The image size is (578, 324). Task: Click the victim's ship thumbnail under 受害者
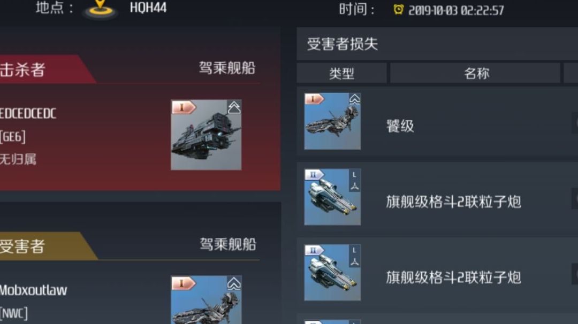pyautogui.click(x=206, y=300)
